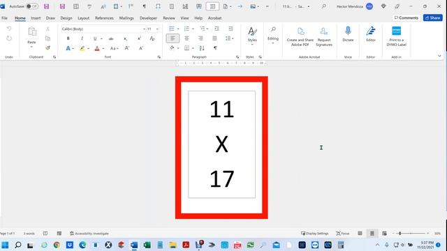The width and height of the screenshot is (447, 251).
Task: Open the Windows Start menu
Action: [x=5, y=245]
